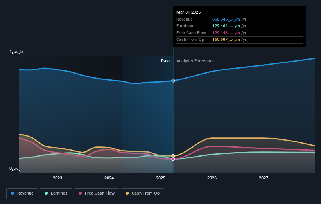The height and width of the screenshot is (204, 321).
Task: Click the Cash From Op label in tooltip
Action: click(190, 40)
